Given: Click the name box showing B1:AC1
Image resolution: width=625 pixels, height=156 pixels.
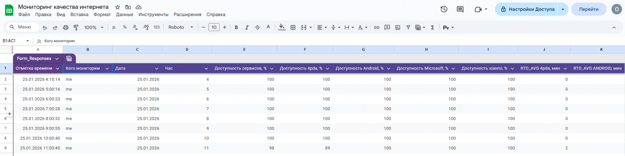Looking at the screenshot, I should pyautogui.click(x=16, y=41).
